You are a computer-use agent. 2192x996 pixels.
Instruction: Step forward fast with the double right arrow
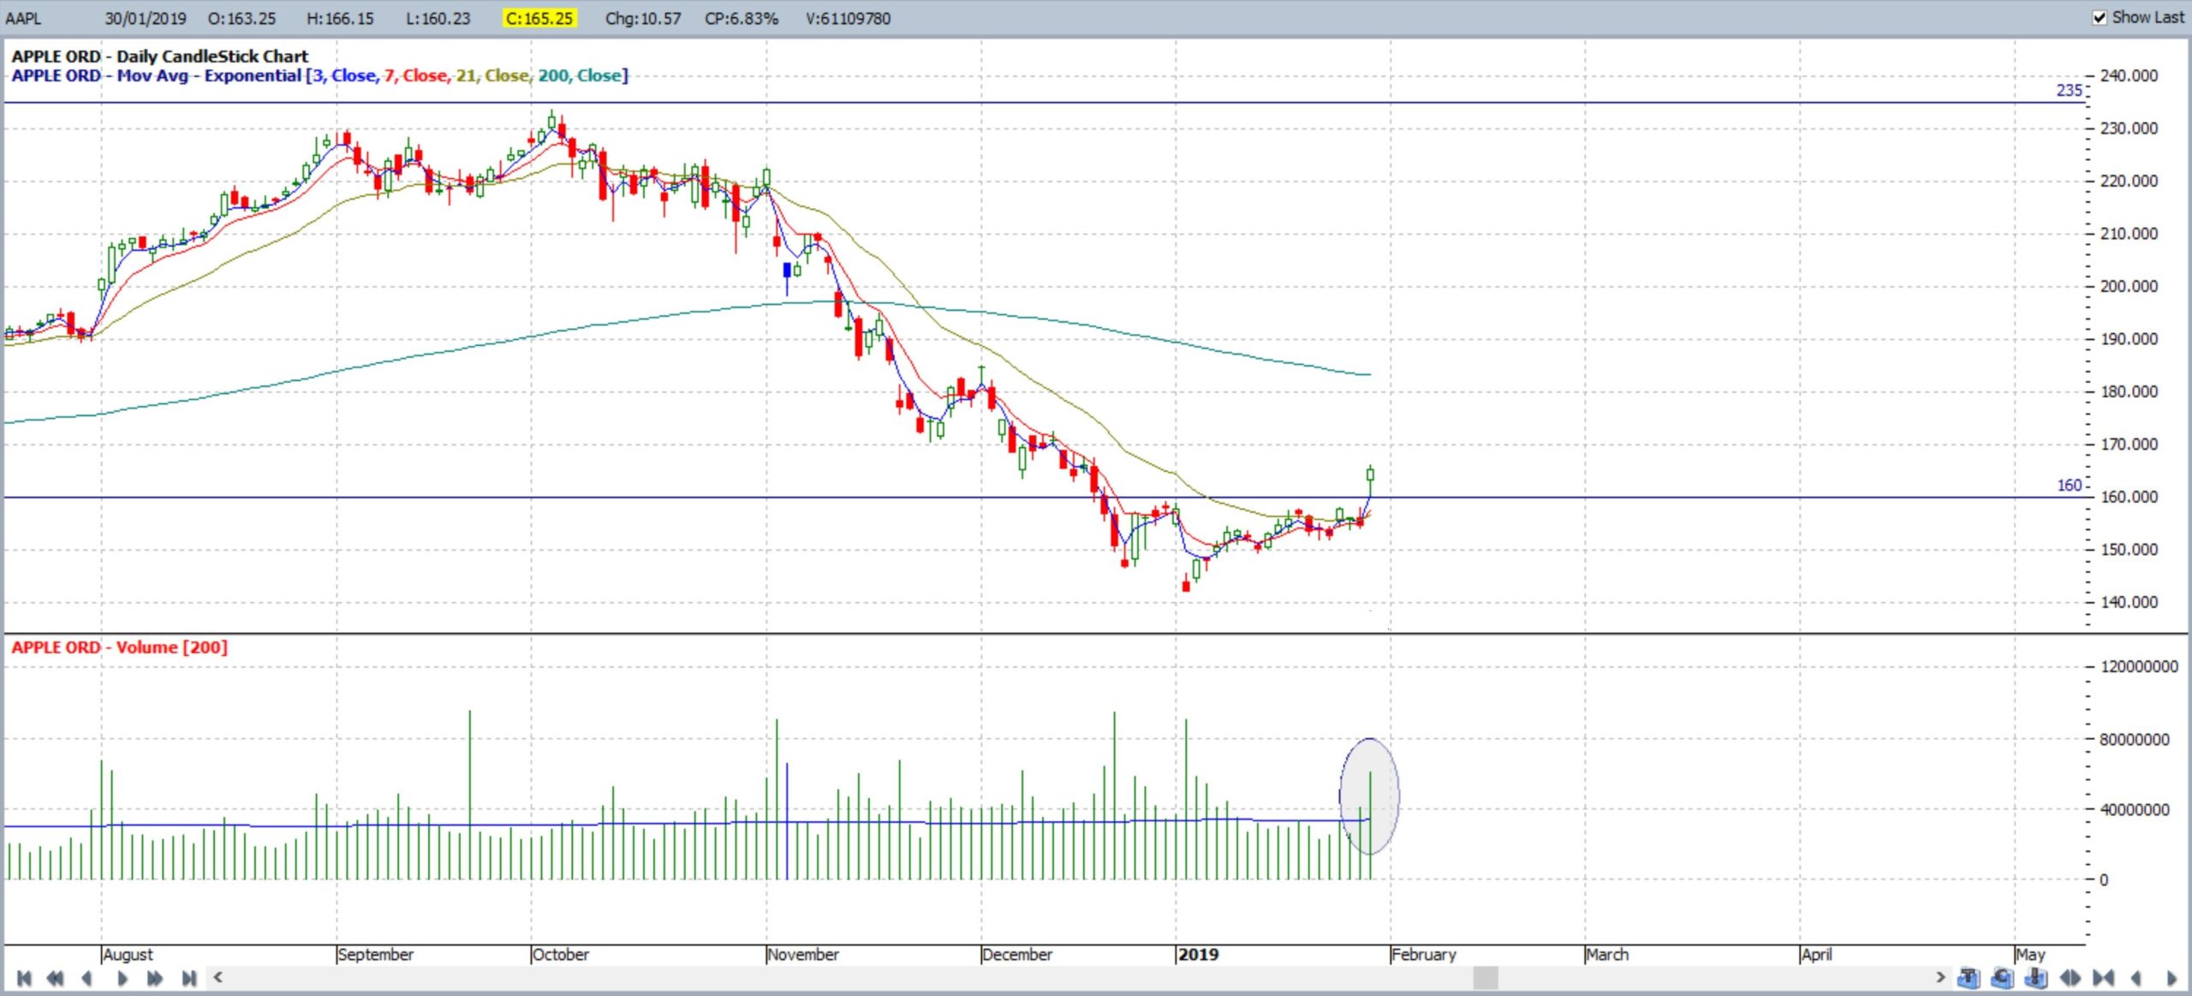coord(155,977)
